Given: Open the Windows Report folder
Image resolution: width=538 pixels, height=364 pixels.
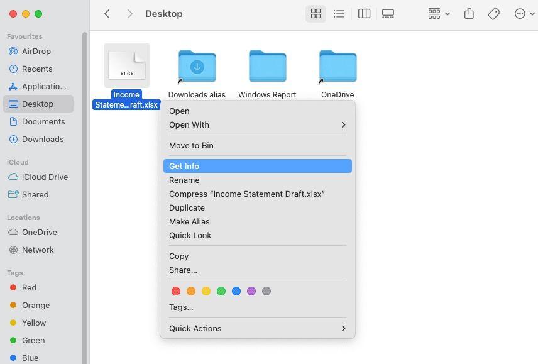Looking at the screenshot, I should point(266,65).
